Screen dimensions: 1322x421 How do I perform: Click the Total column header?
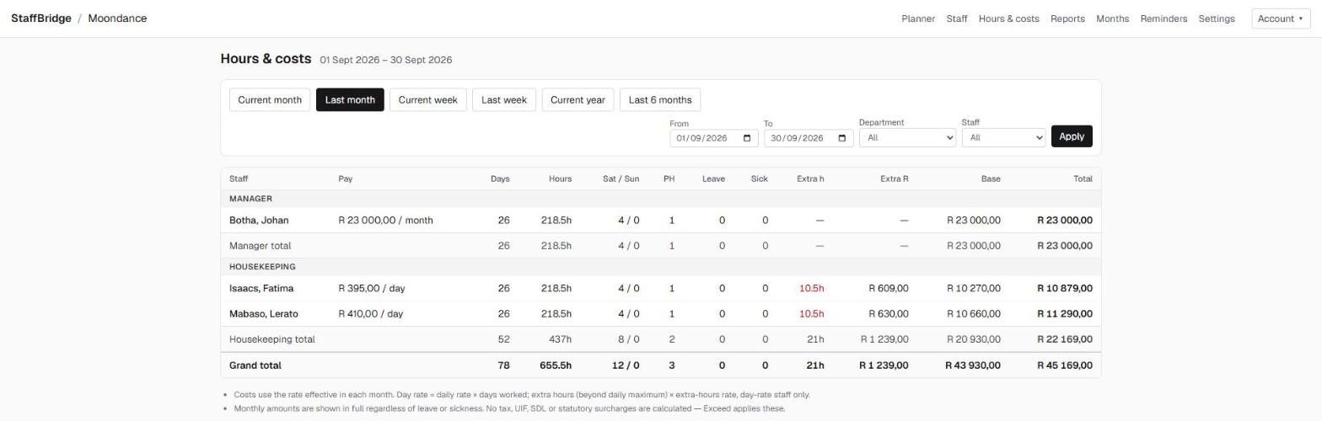tap(1083, 179)
